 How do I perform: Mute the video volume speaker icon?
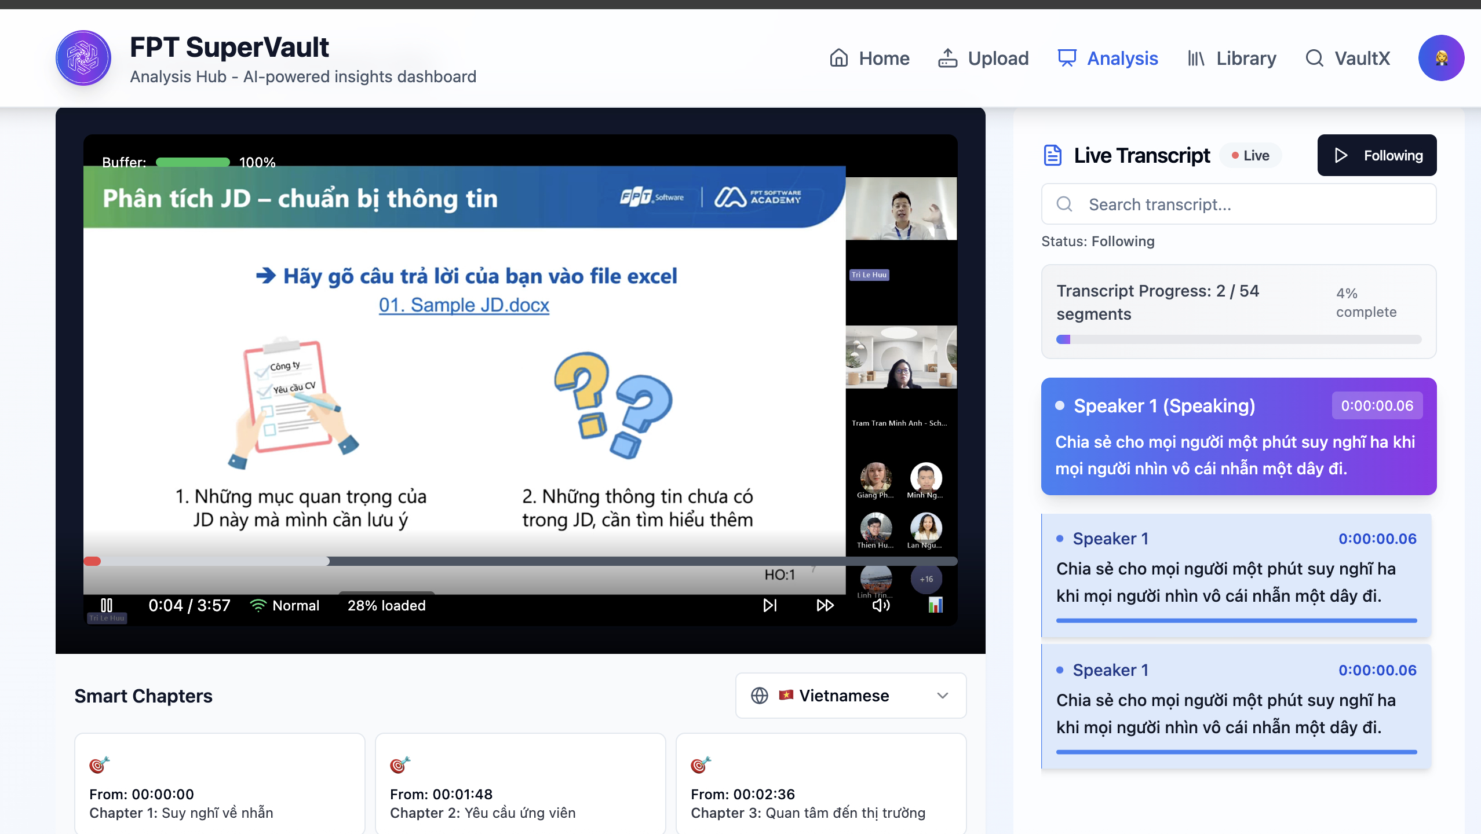pos(881,605)
